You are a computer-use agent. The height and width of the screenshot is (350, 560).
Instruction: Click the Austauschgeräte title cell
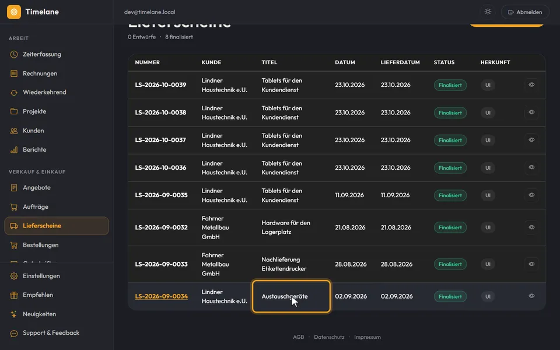[291, 296]
